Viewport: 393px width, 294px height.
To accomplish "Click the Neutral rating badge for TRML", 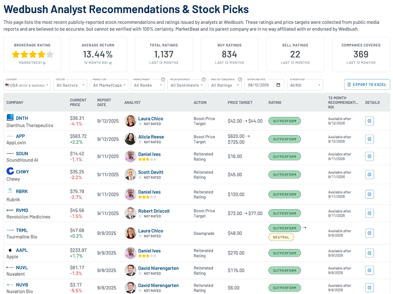I will click(281, 237).
